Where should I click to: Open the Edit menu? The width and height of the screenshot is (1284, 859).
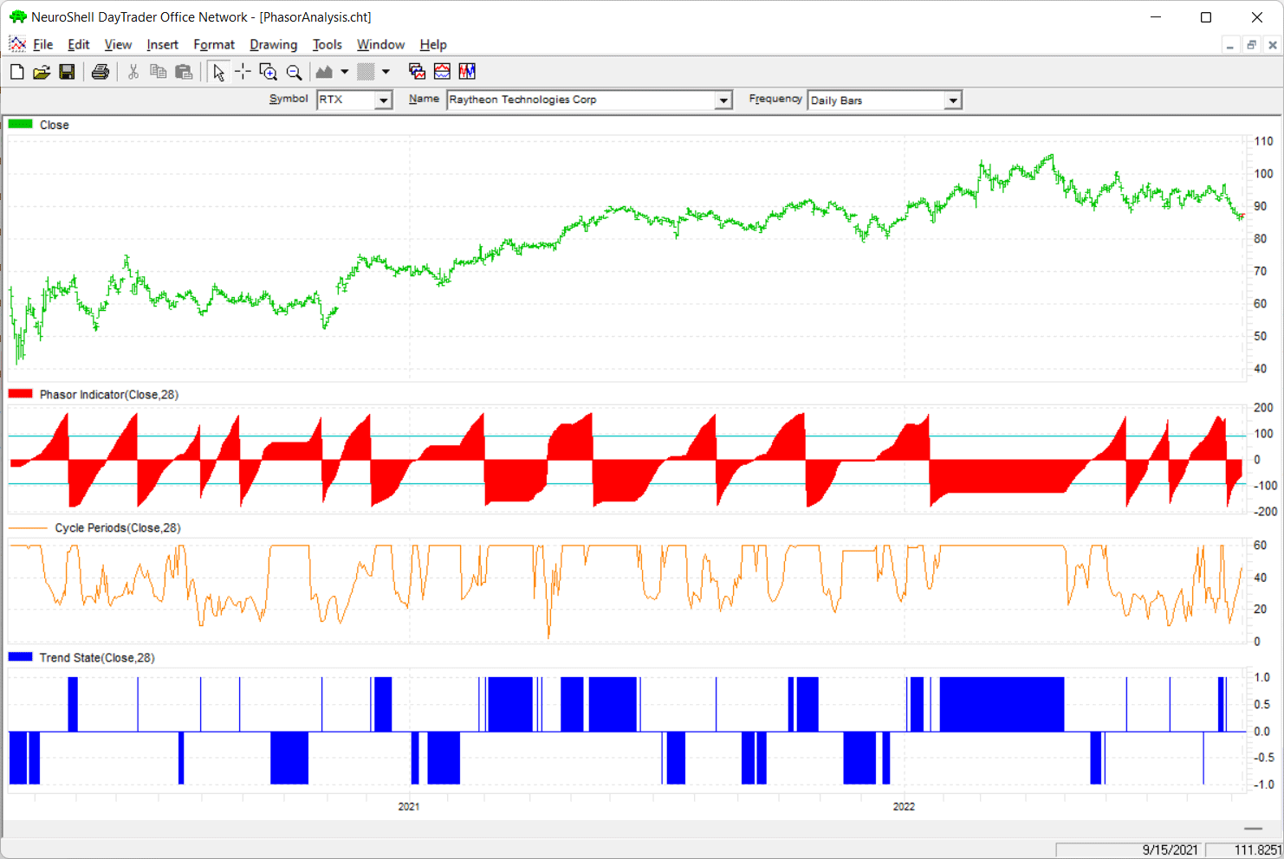coord(79,45)
